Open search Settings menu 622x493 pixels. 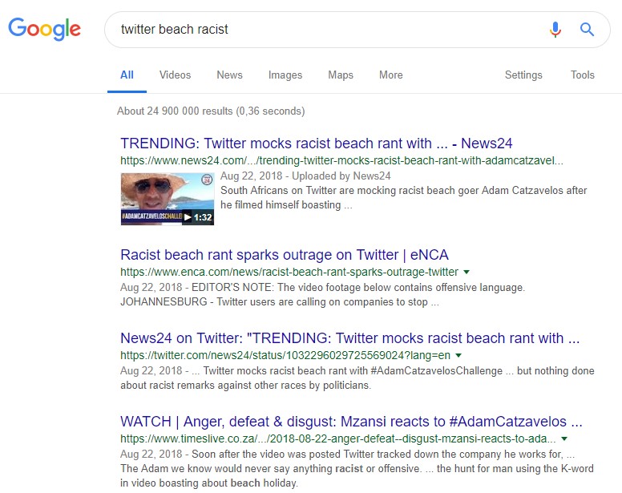click(523, 75)
